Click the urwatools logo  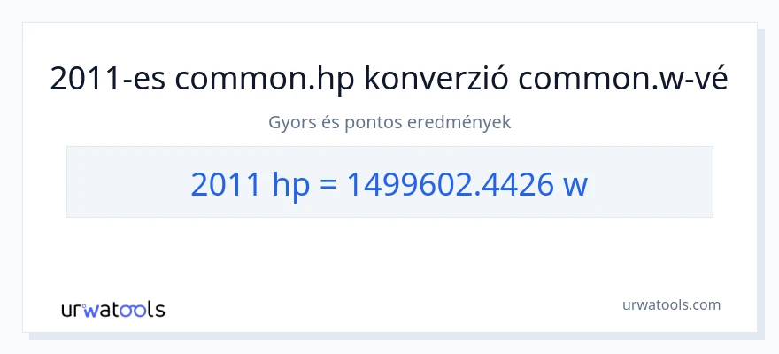[113, 309]
